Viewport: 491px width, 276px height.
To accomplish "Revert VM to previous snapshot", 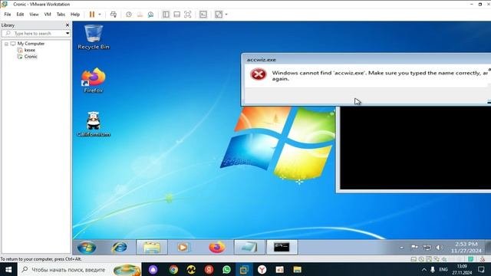I will (x=140, y=15).
